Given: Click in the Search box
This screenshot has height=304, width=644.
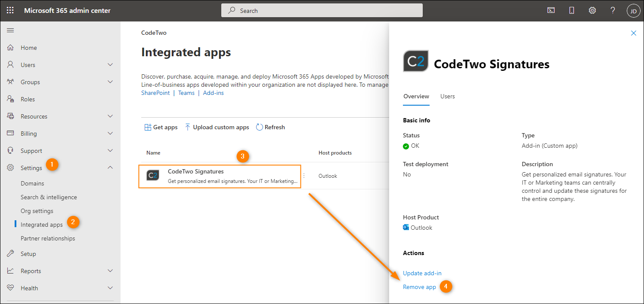Looking at the screenshot, I should click(x=322, y=10).
